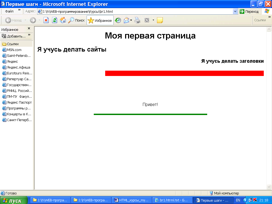Click Я учусь делать сайты heading
Screen dimensions: 272x204
[x=72, y=50]
